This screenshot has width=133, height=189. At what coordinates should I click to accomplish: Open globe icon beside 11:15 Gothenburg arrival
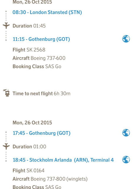coord(126,39)
